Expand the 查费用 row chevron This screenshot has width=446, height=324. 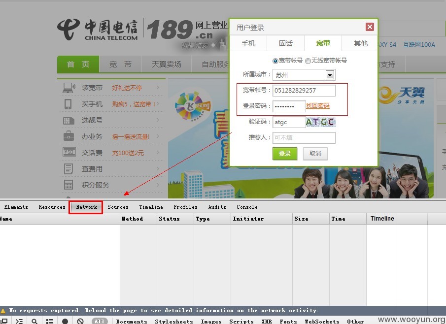pos(158,168)
